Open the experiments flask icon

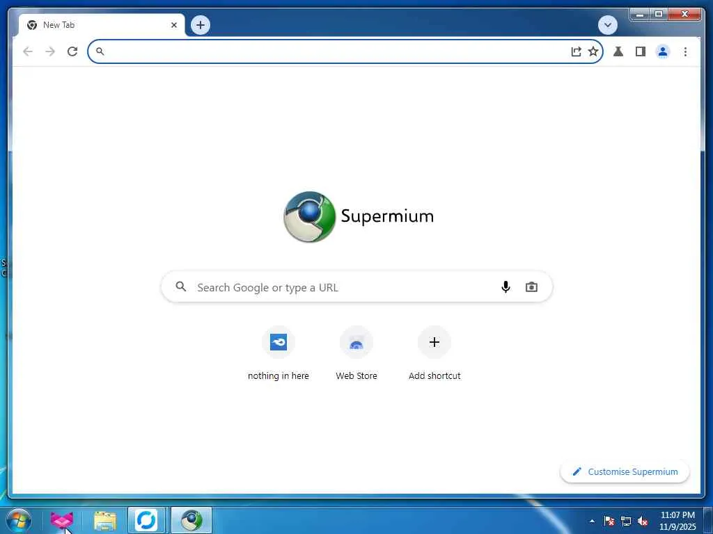[618, 51]
